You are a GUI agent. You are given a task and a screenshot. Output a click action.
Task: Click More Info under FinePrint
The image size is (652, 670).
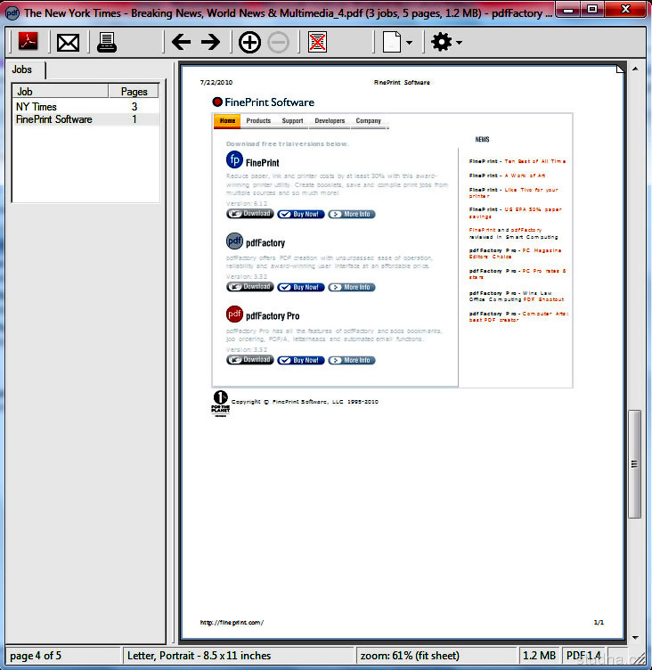click(x=352, y=214)
